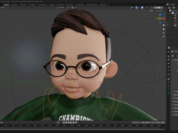Click the current frame number field
This screenshot has width=178, height=133.
136,123
